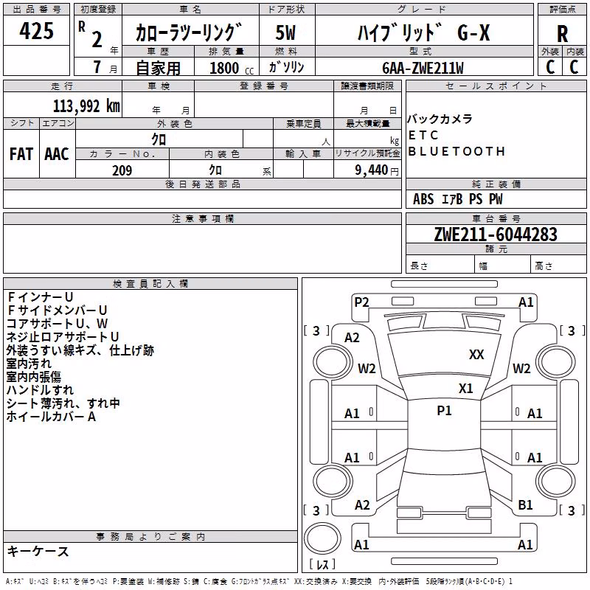The width and height of the screenshot is (590, 590).
Task: Click the fuel type ガソリン
Action: click(286, 67)
